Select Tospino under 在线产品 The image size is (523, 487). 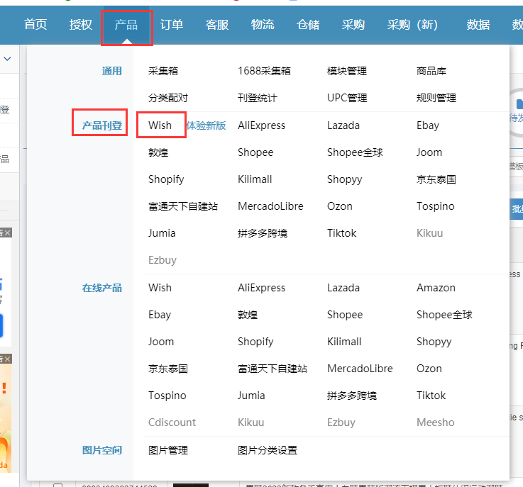167,396
